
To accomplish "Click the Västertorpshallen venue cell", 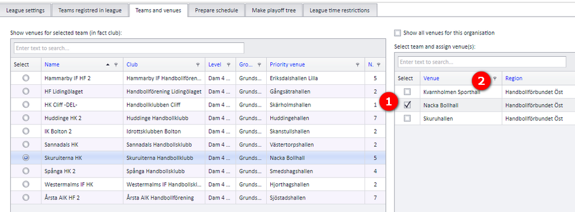I will pos(315,144).
